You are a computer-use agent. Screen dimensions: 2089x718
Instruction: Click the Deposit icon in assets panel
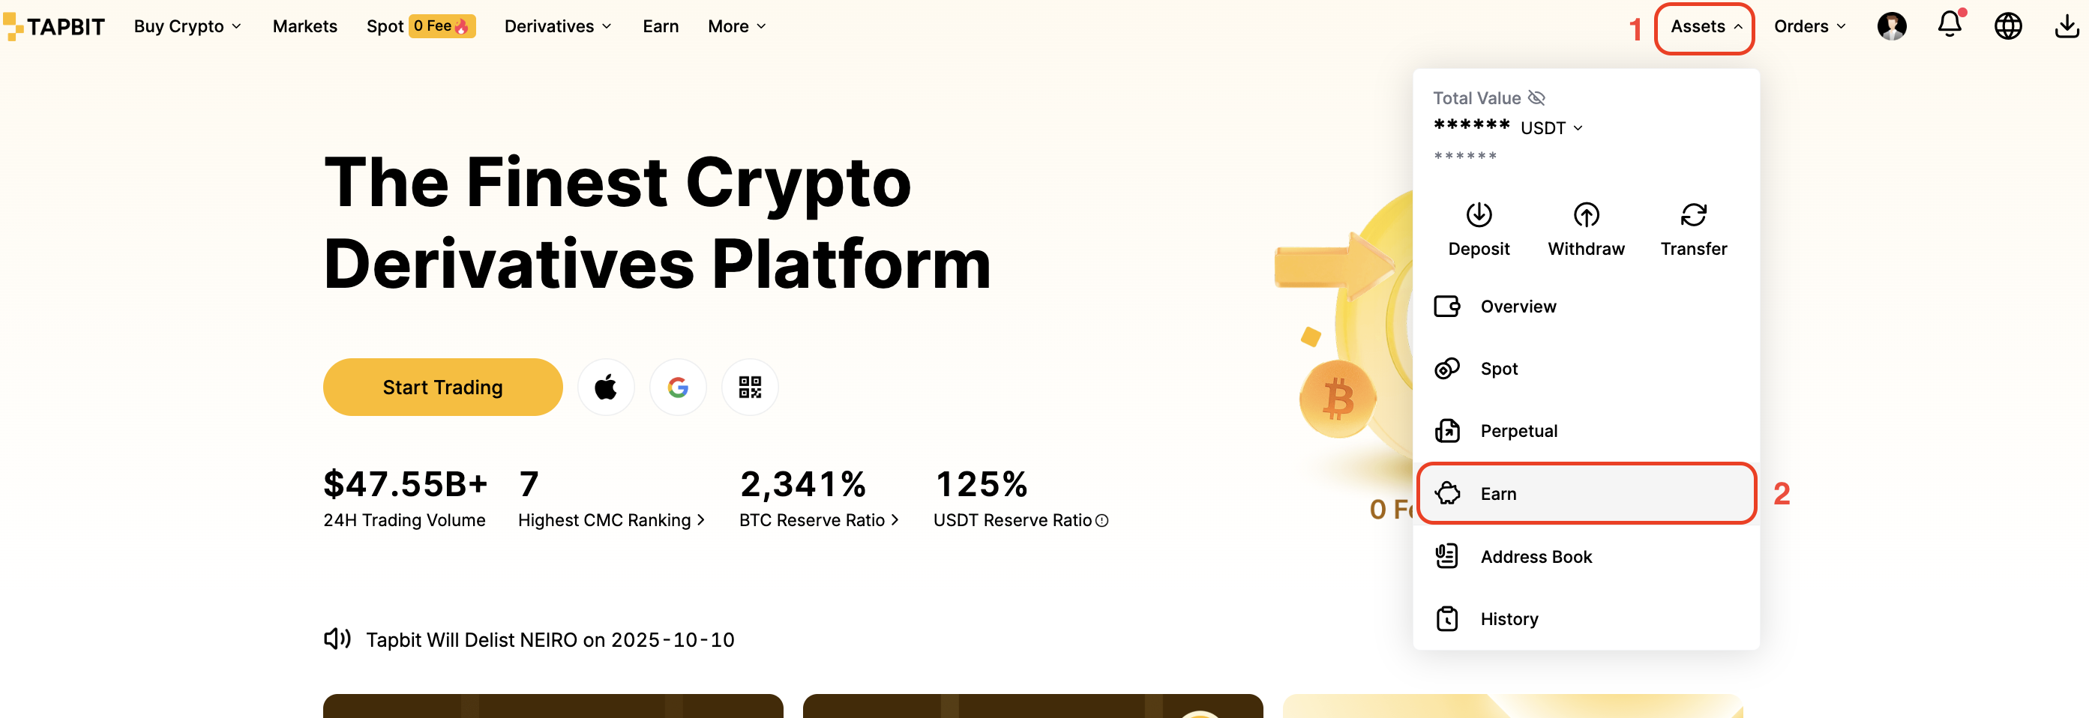(x=1479, y=215)
